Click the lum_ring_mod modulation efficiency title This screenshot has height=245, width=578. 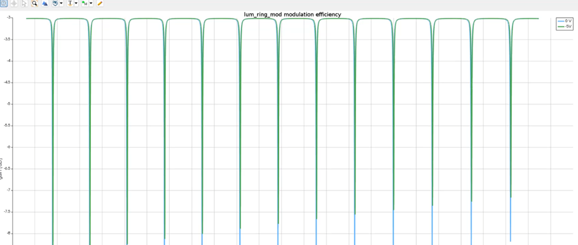click(292, 15)
